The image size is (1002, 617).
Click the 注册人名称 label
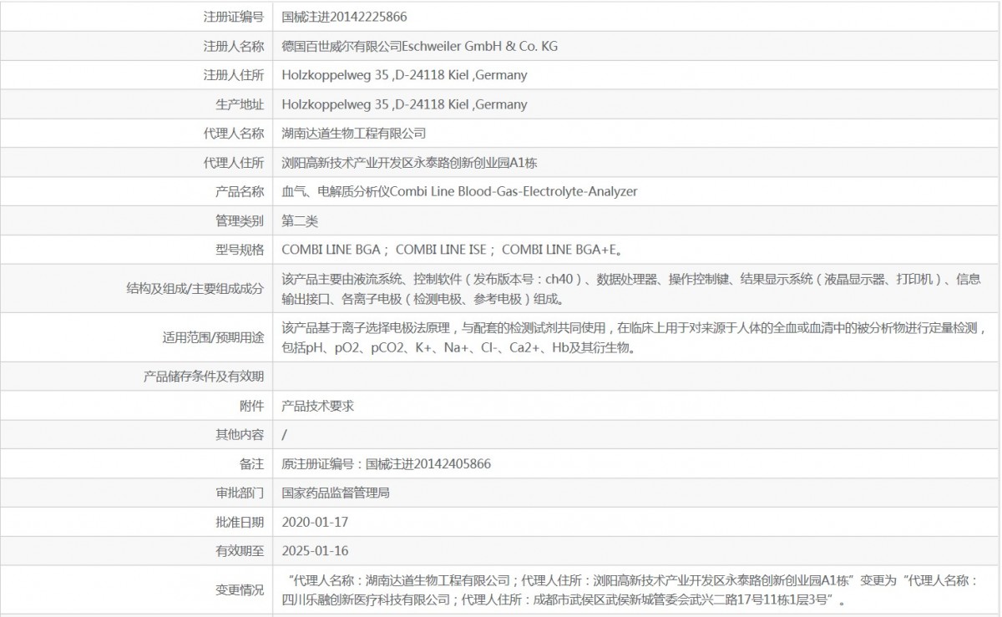coord(234,46)
